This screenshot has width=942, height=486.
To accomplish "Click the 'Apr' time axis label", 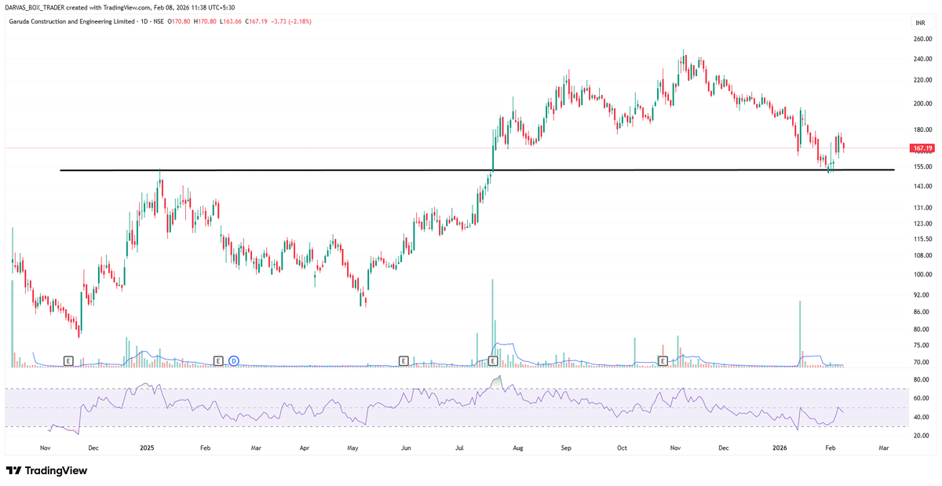I will [304, 448].
